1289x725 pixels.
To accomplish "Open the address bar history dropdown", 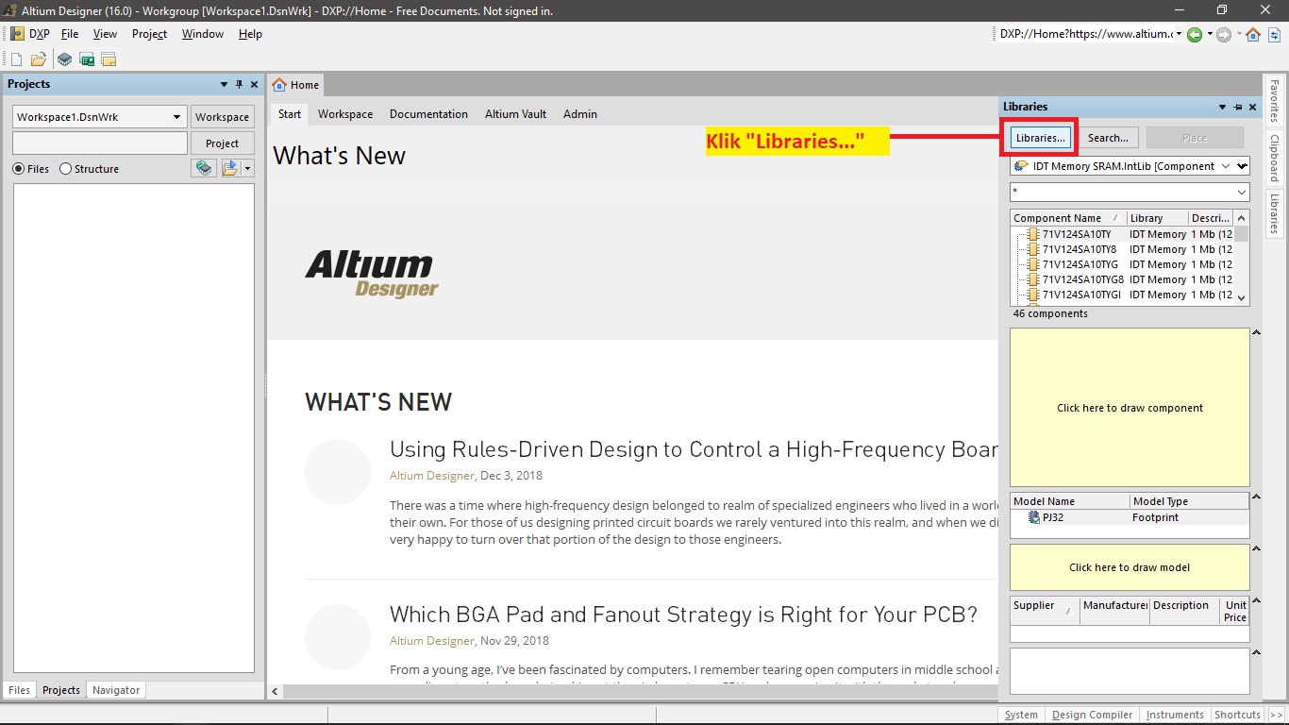I will click(x=1179, y=35).
